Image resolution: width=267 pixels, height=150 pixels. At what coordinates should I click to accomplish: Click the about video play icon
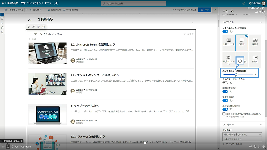pos(264,8)
